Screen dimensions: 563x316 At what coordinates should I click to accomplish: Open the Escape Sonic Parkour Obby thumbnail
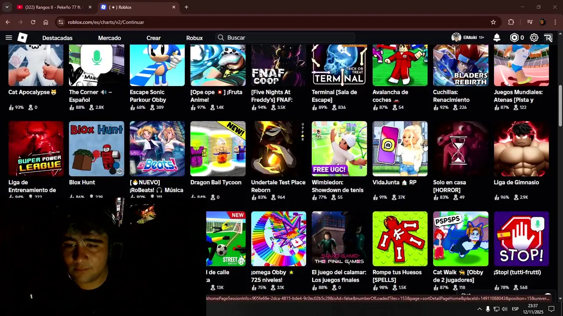[x=157, y=65]
